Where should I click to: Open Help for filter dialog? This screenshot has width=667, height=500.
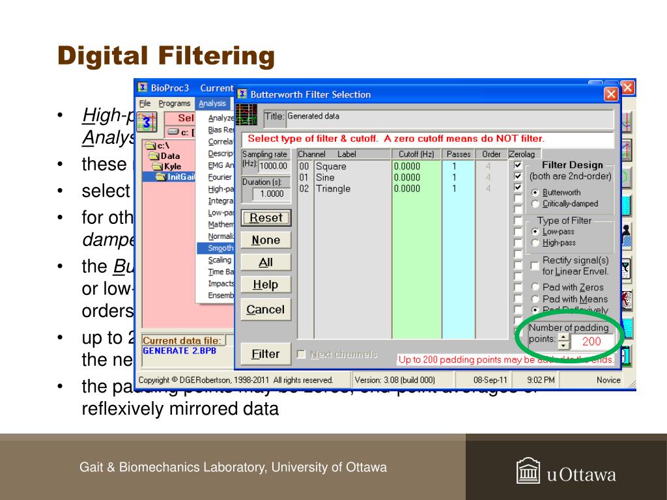pyautogui.click(x=266, y=285)
